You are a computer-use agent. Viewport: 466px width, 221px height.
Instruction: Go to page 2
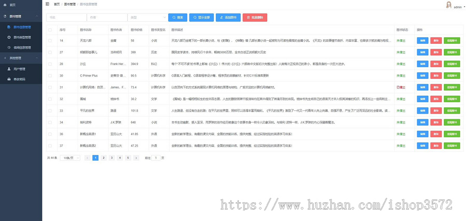(x=104, y=158)
